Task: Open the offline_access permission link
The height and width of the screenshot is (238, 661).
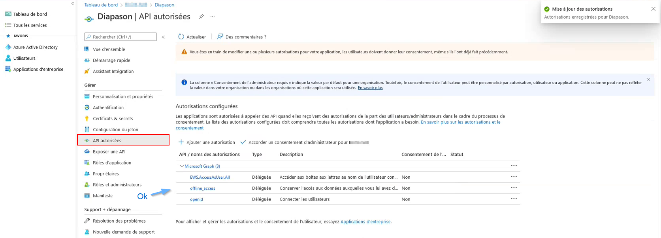Action: tap(202, 188)
